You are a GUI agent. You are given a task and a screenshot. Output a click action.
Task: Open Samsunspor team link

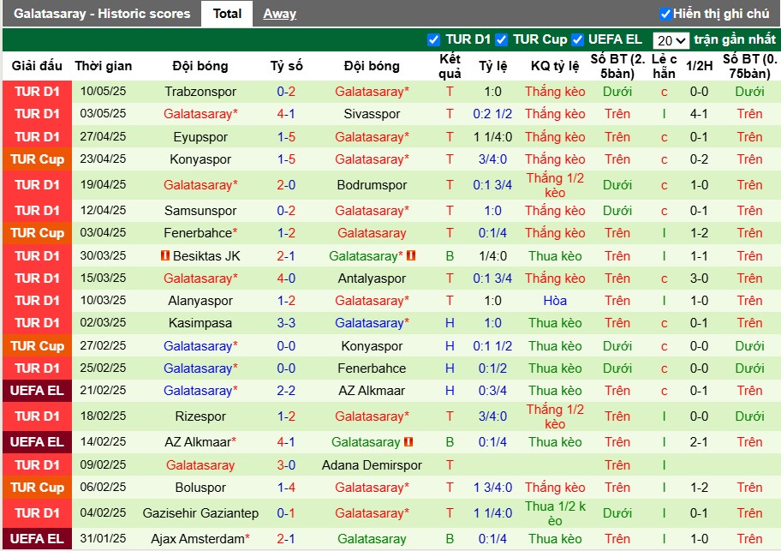[x=200, y=211]
